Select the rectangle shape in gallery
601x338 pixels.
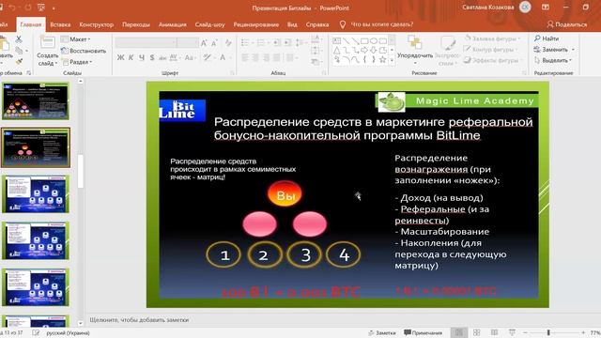tap(364, 40)
